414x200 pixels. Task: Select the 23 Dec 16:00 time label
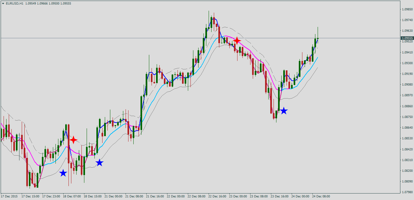(x=279, y=196)
